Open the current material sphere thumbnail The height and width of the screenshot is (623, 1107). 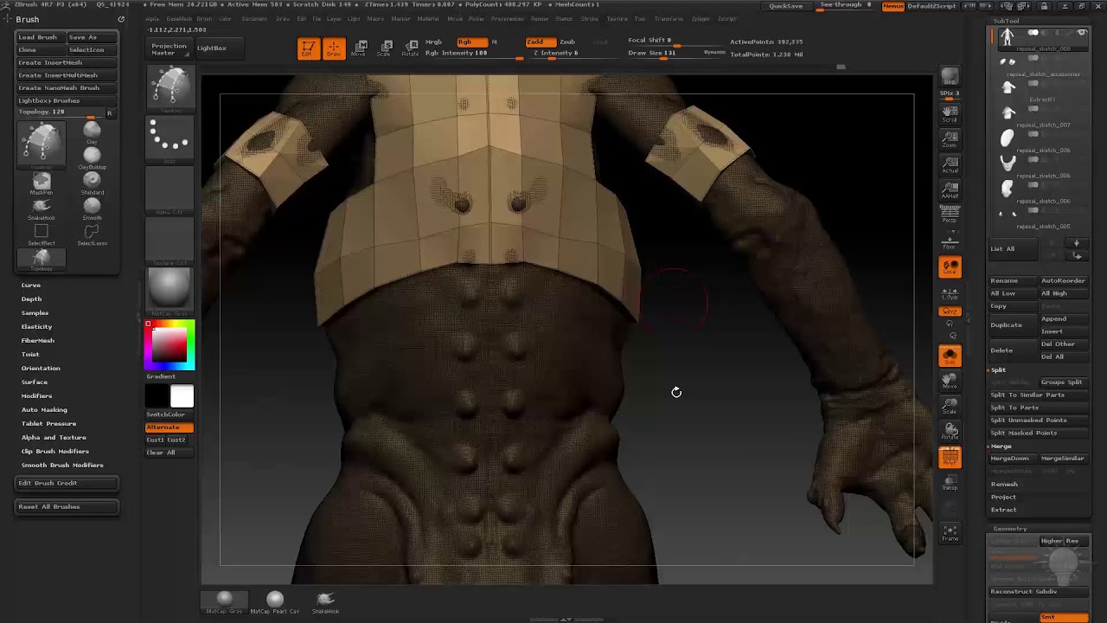(x=170, y=289)
